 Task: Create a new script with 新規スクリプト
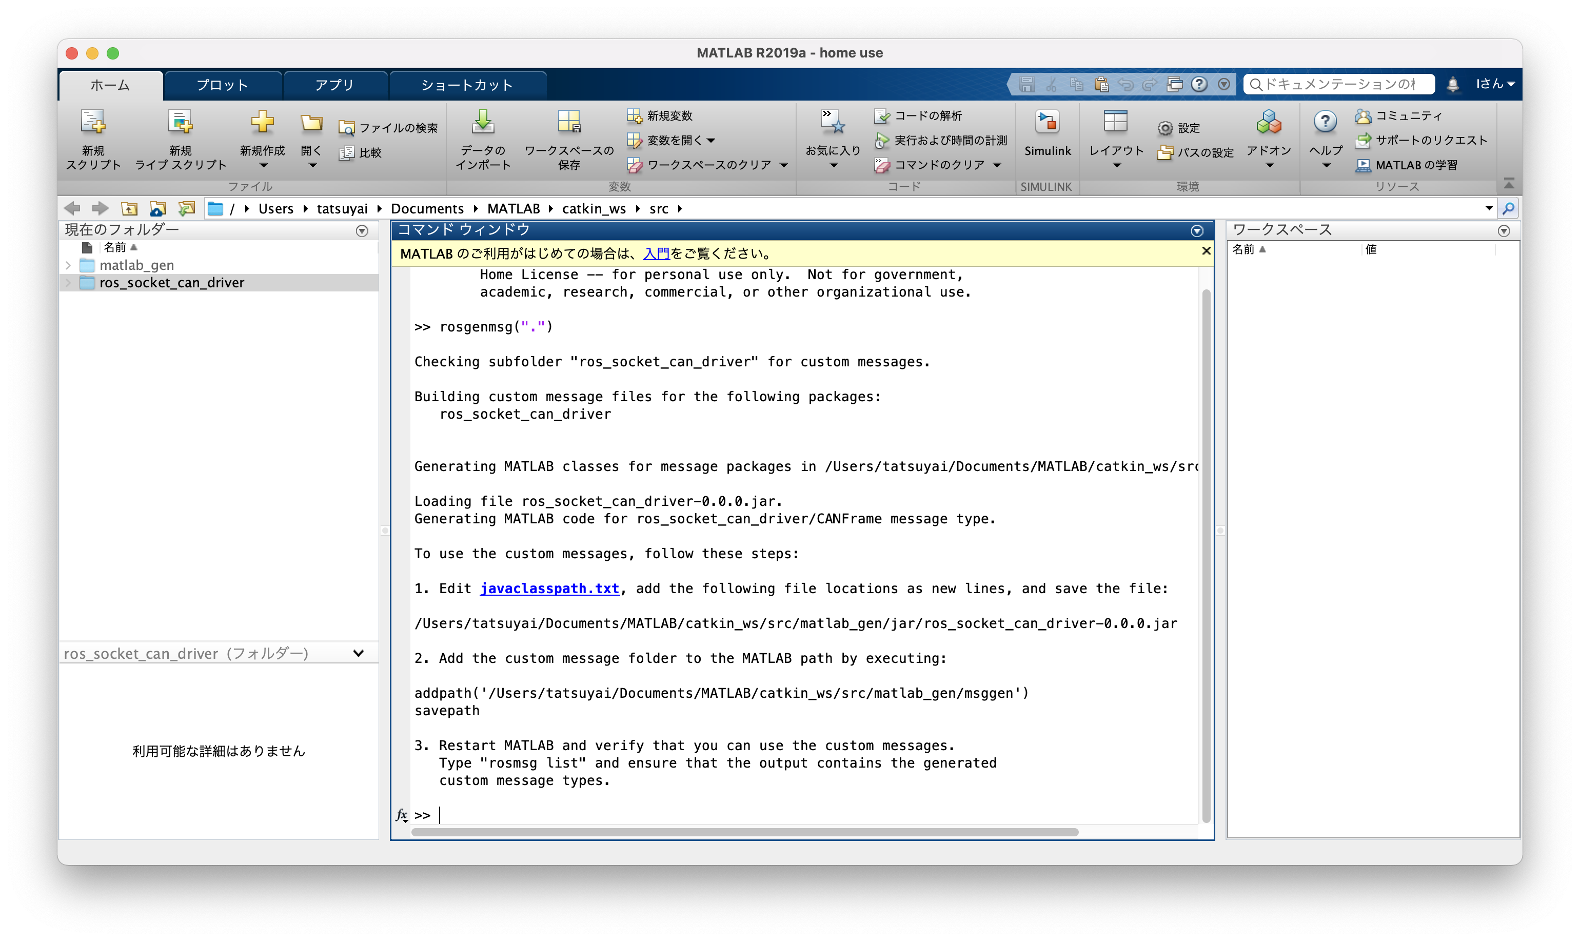pyautogui.click(x=92, y=140)
